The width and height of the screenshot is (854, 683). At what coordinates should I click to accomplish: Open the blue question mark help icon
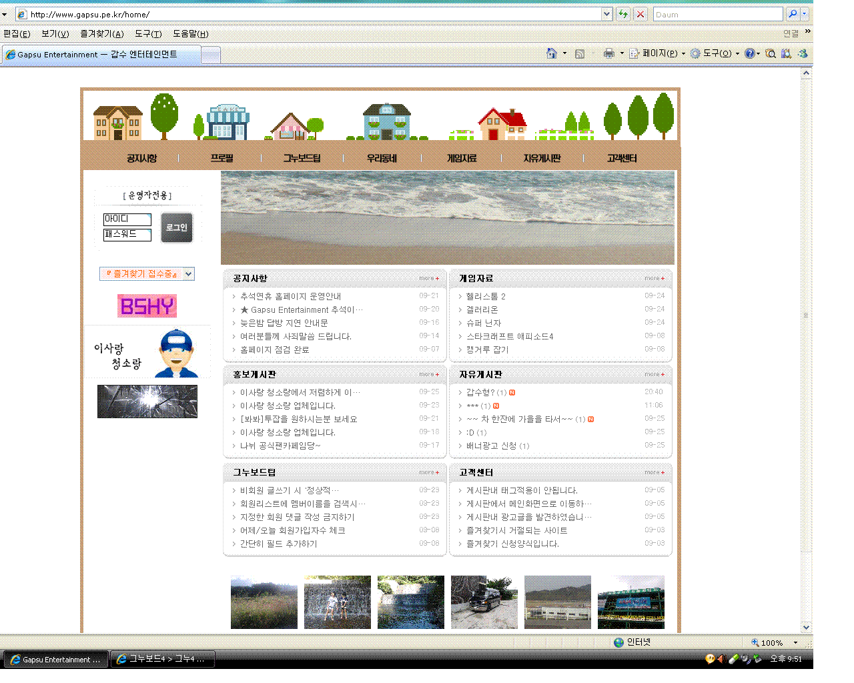click(x=750, y=53)
